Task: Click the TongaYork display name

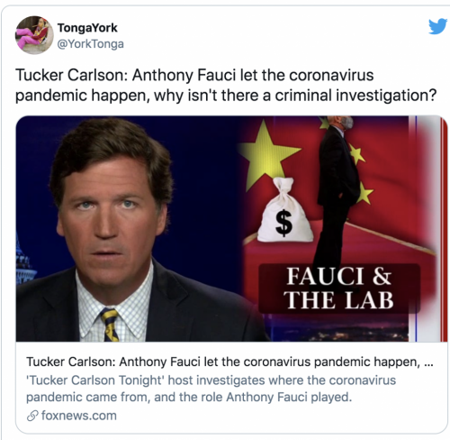Action: 87,28
